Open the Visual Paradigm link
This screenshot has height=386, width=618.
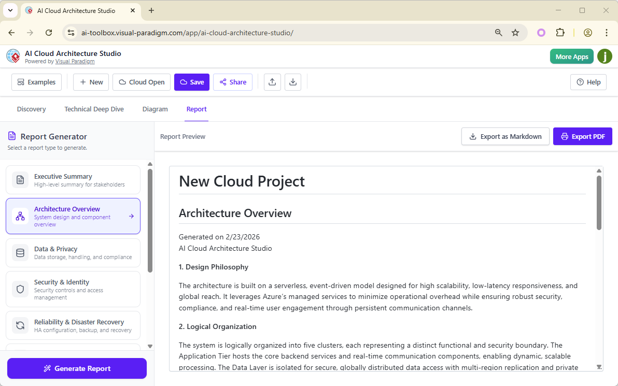[x=75, y=61]
